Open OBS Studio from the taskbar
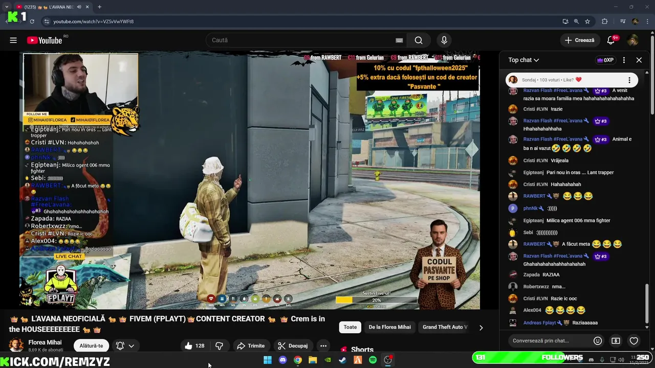The width and height of the screenshot is (655, 368). coord(388,360)
